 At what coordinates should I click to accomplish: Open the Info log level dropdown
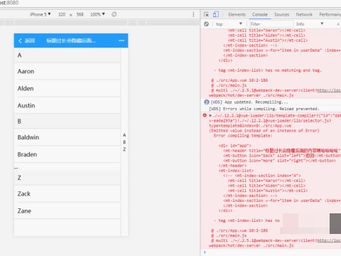pyautogui.click(x=310, y=24)
